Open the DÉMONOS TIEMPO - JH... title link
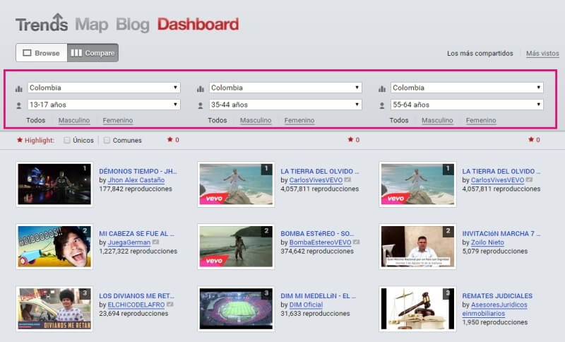This screenshot has height=342, width=565. tap(138, 171)
